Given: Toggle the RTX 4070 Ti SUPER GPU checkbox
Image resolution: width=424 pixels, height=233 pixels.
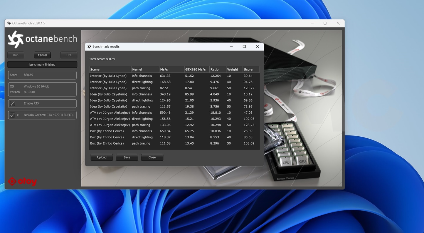Looking at the screenshot, I should coord(12,115).
